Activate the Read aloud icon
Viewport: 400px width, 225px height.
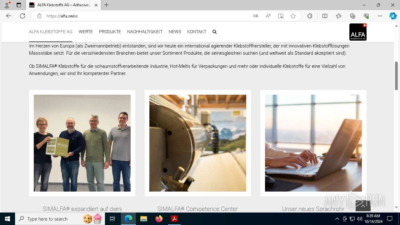tap(268, 16)
